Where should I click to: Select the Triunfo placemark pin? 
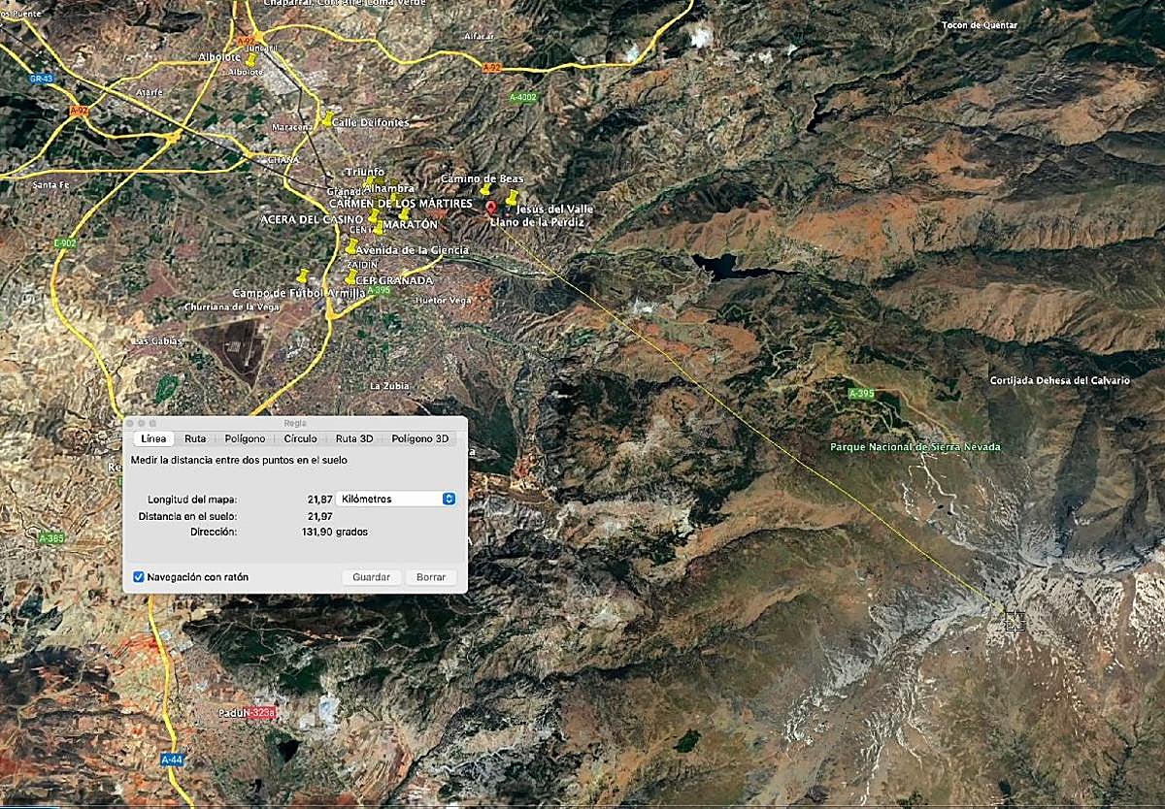[x=370, y=180]
